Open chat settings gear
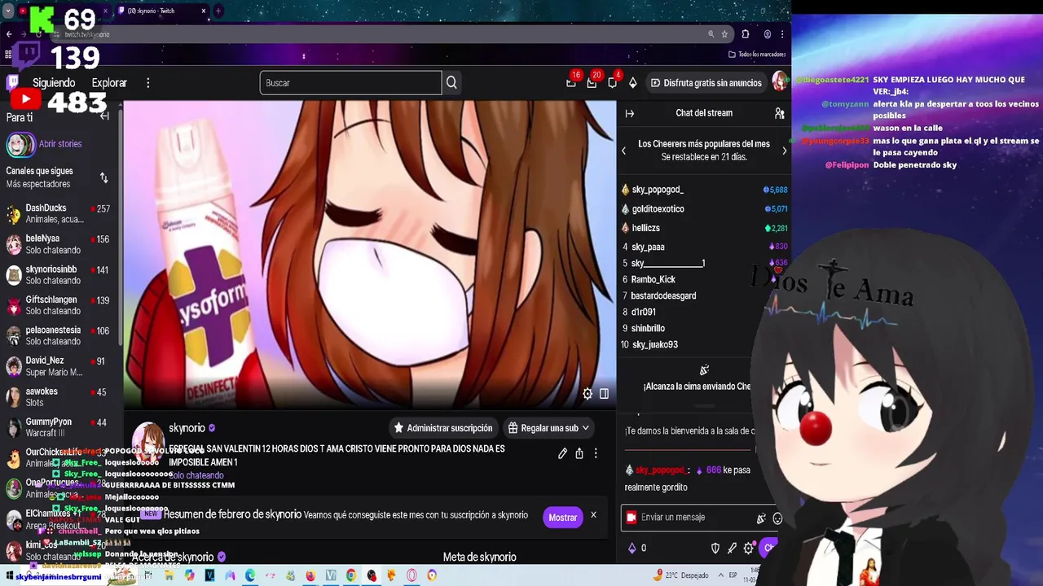The width and height of the screenshot is (1043, 586). (748, 549)
